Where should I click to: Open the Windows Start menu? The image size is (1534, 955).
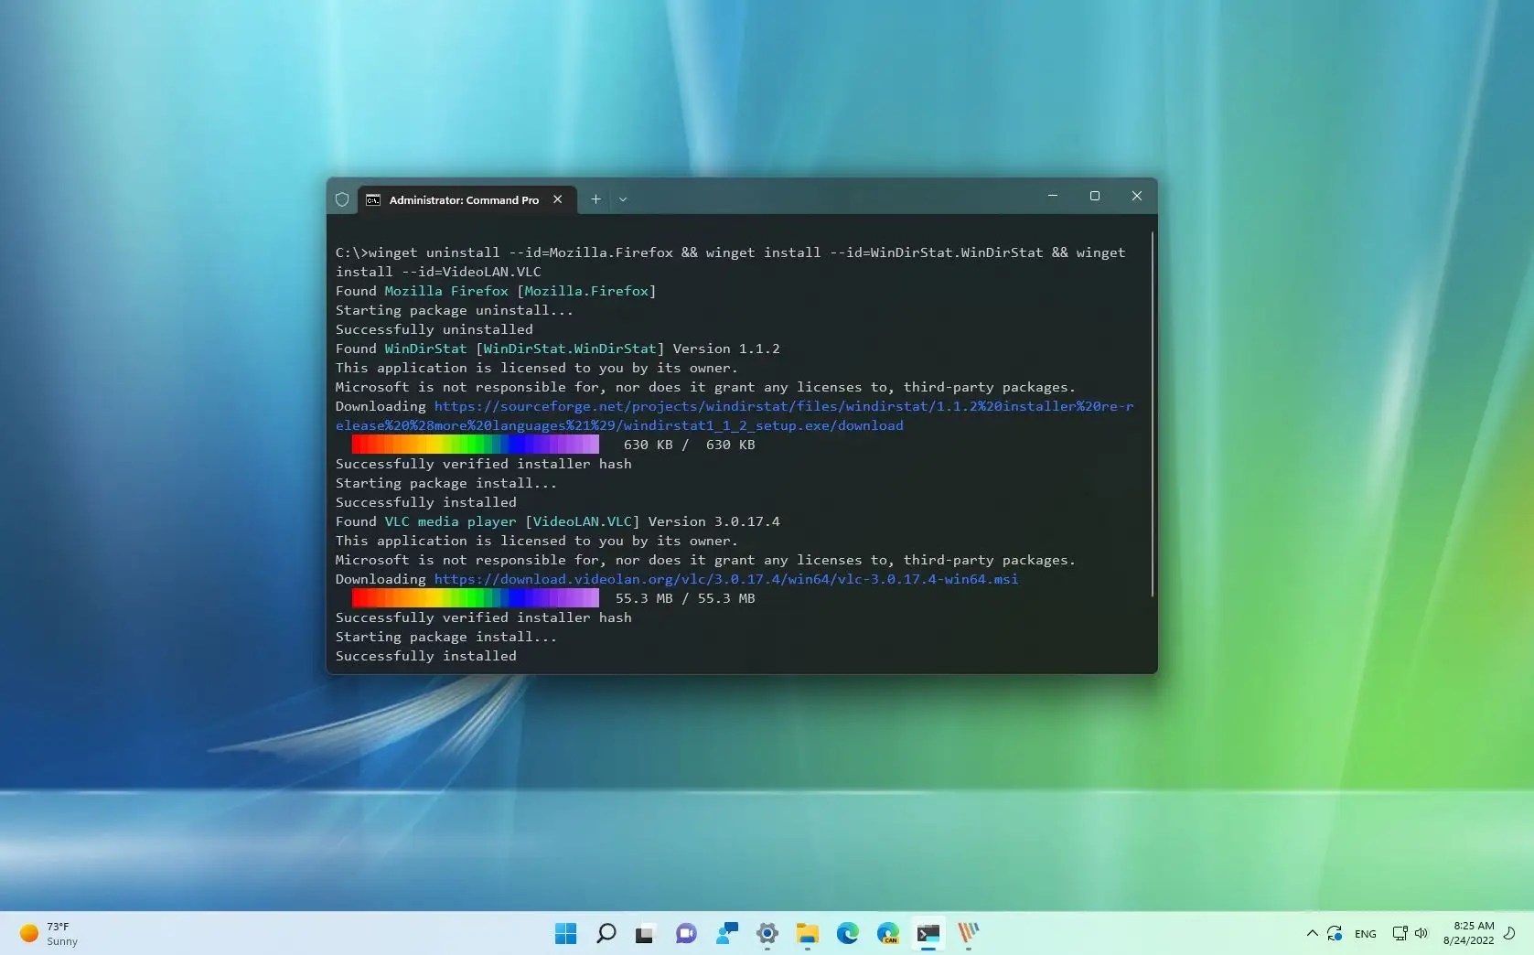tap(565, 934)
